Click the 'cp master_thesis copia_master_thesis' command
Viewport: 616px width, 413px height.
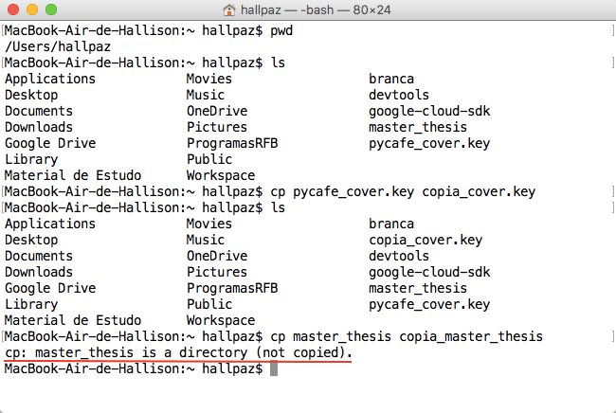coord(407,336)
